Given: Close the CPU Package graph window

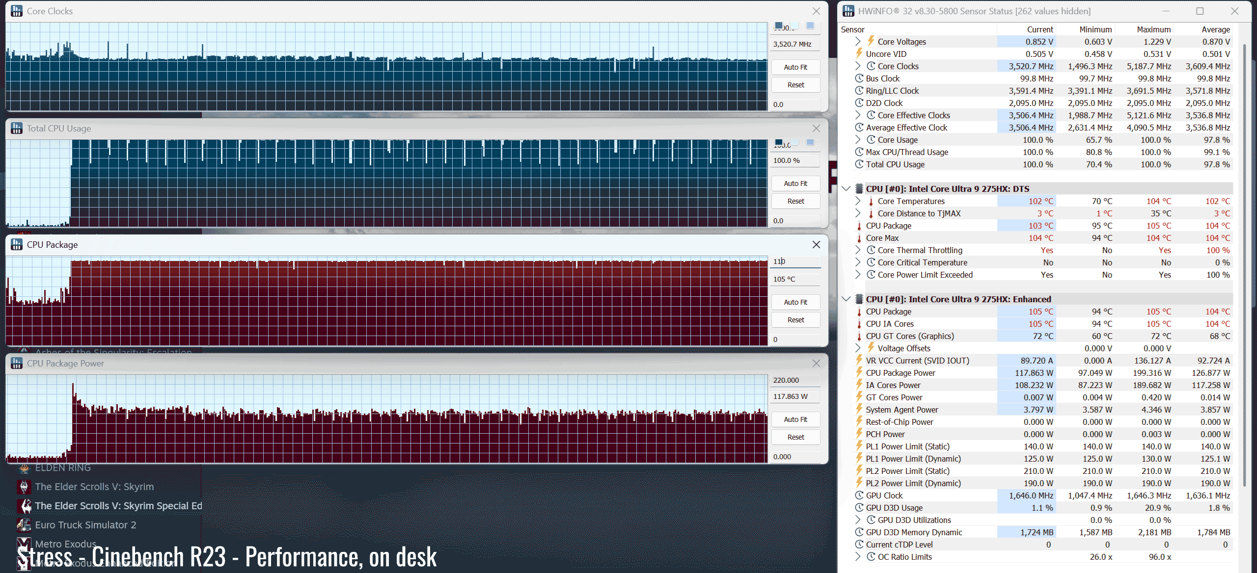Looking at the screenshot, I should click(x=816, y=245).
